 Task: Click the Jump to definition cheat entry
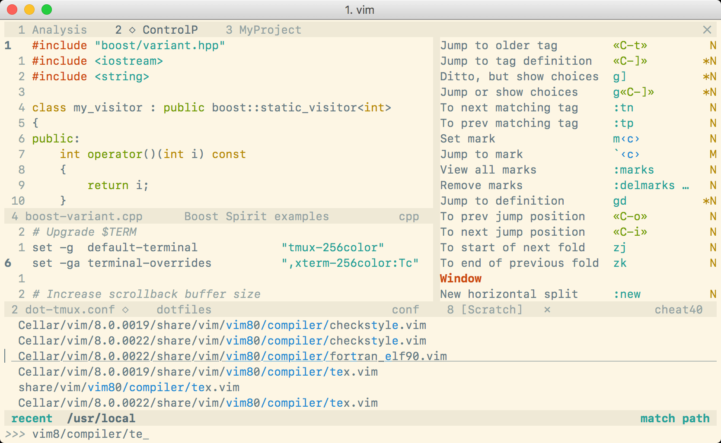(x=502, y=201)
